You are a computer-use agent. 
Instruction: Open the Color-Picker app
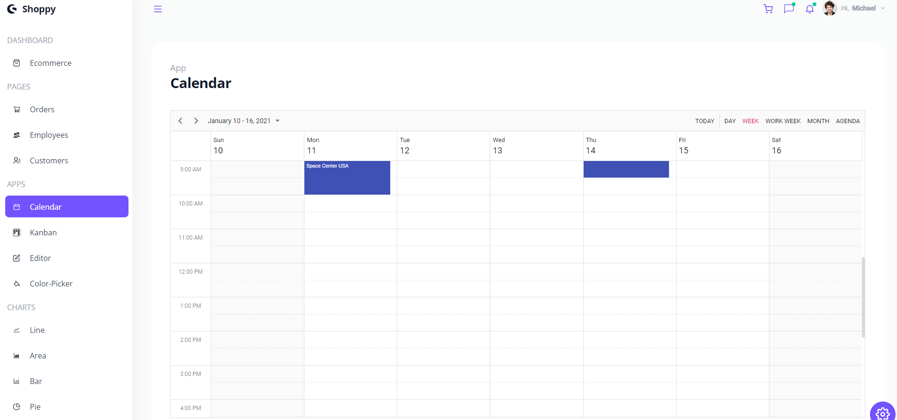67,284
